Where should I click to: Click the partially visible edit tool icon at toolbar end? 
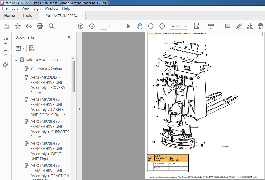coord(261,26)
